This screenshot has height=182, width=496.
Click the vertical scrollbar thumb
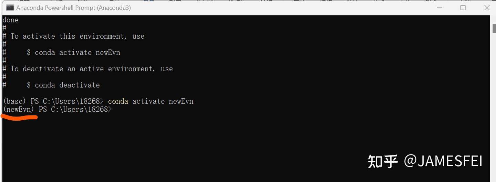click(x=493, y=28)
